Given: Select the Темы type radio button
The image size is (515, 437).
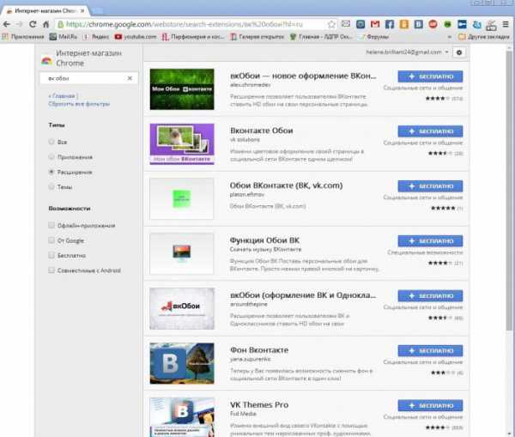Looking at the screenshot, I should pyautogui.click(x=51, y=186).
